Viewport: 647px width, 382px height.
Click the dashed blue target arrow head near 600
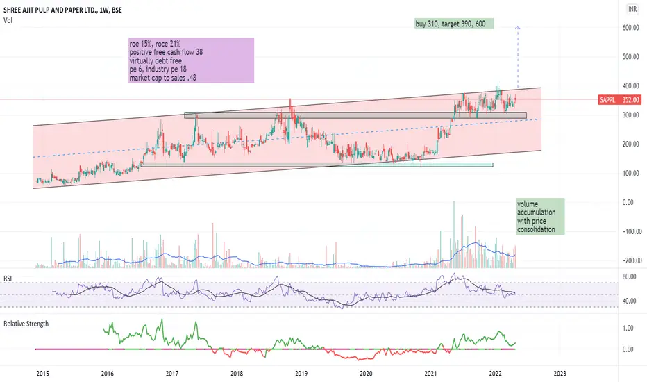coord(518,28)
